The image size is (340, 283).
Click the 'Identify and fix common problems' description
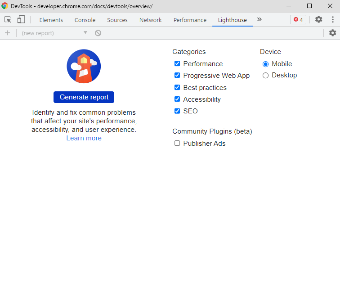pyautogui.click(x=84, y=121)
